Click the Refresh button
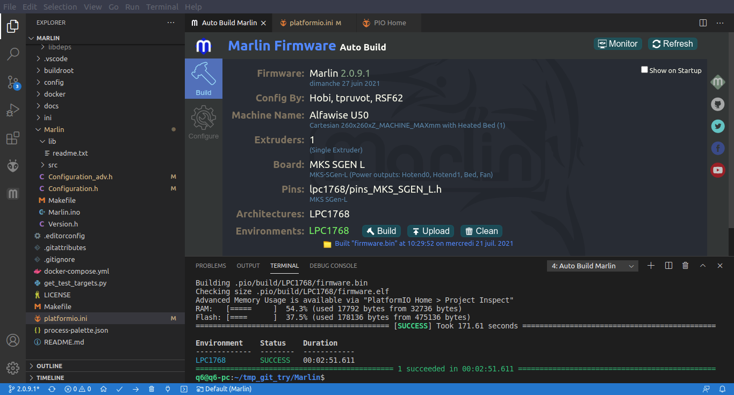734x395 pixels. point(672,44)
